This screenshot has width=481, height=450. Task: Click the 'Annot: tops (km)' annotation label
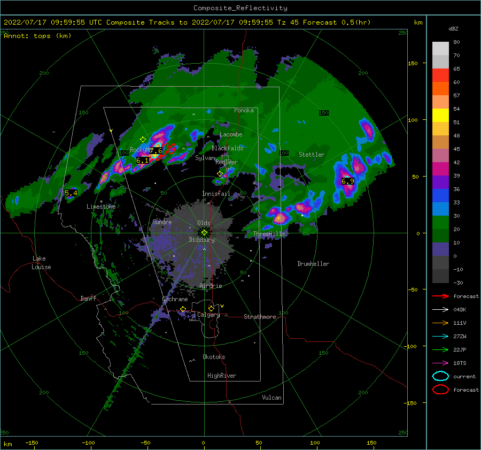pyautogui.click(x=37, y=36)
